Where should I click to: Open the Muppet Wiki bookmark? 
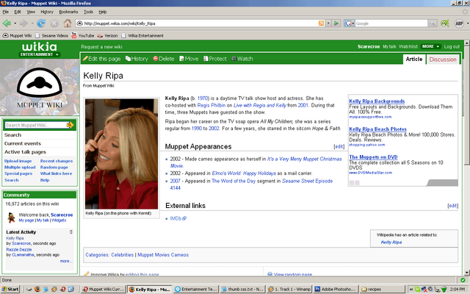(x=17, y=35)
